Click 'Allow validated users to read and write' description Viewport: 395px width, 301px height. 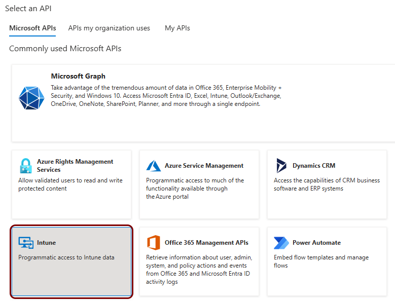tap(70, 184)
